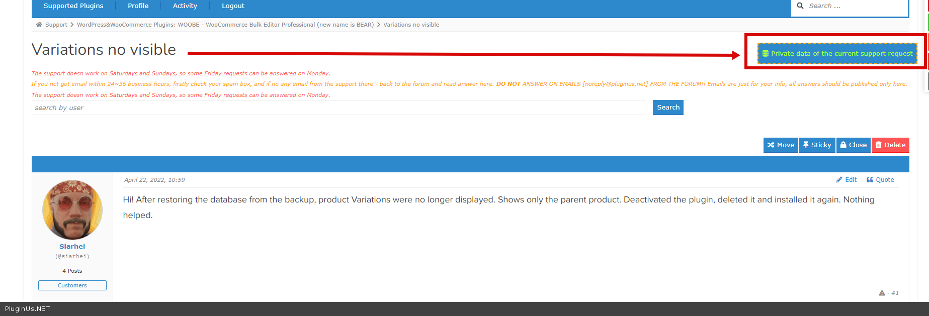Open the Supported Plugins menu

[73, 6]
